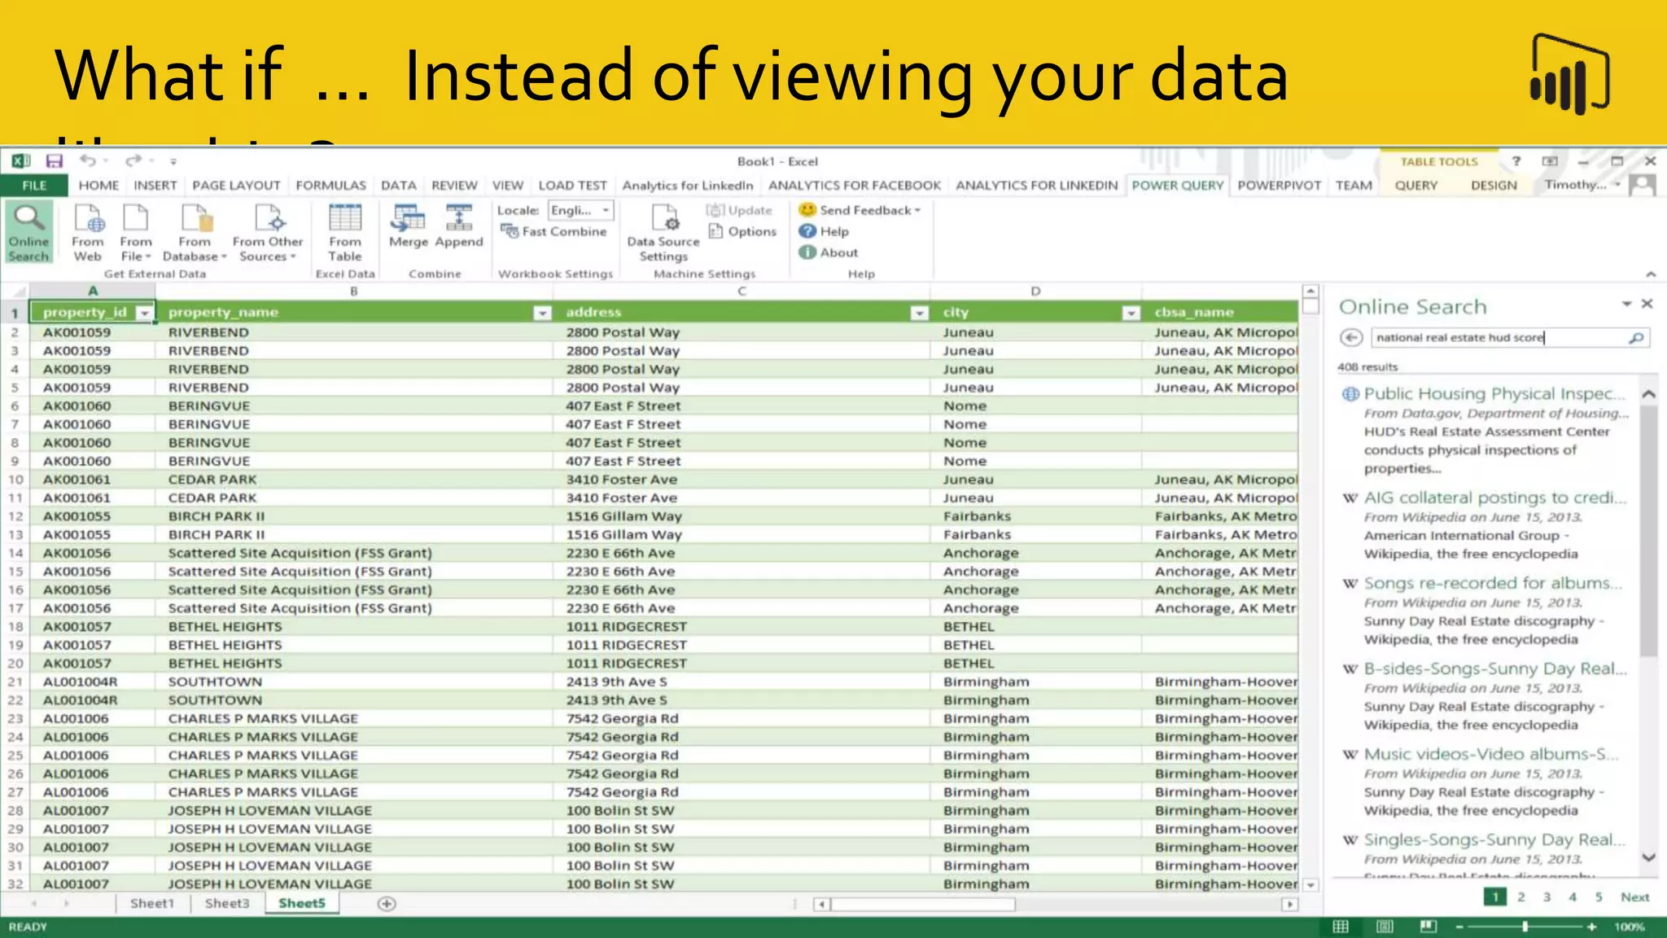The width and height of the screenshot is (1667, 938).
Task: Open the property_id column filter
Action: click(145, 313)
